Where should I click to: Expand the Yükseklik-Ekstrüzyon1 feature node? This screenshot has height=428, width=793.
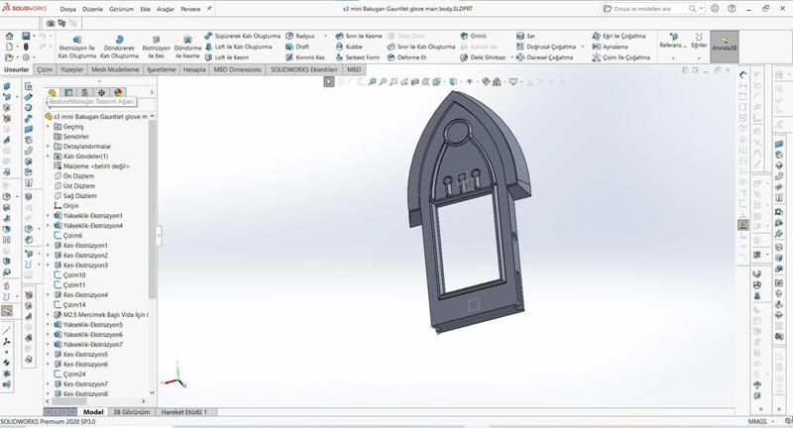tap(48, 215)
